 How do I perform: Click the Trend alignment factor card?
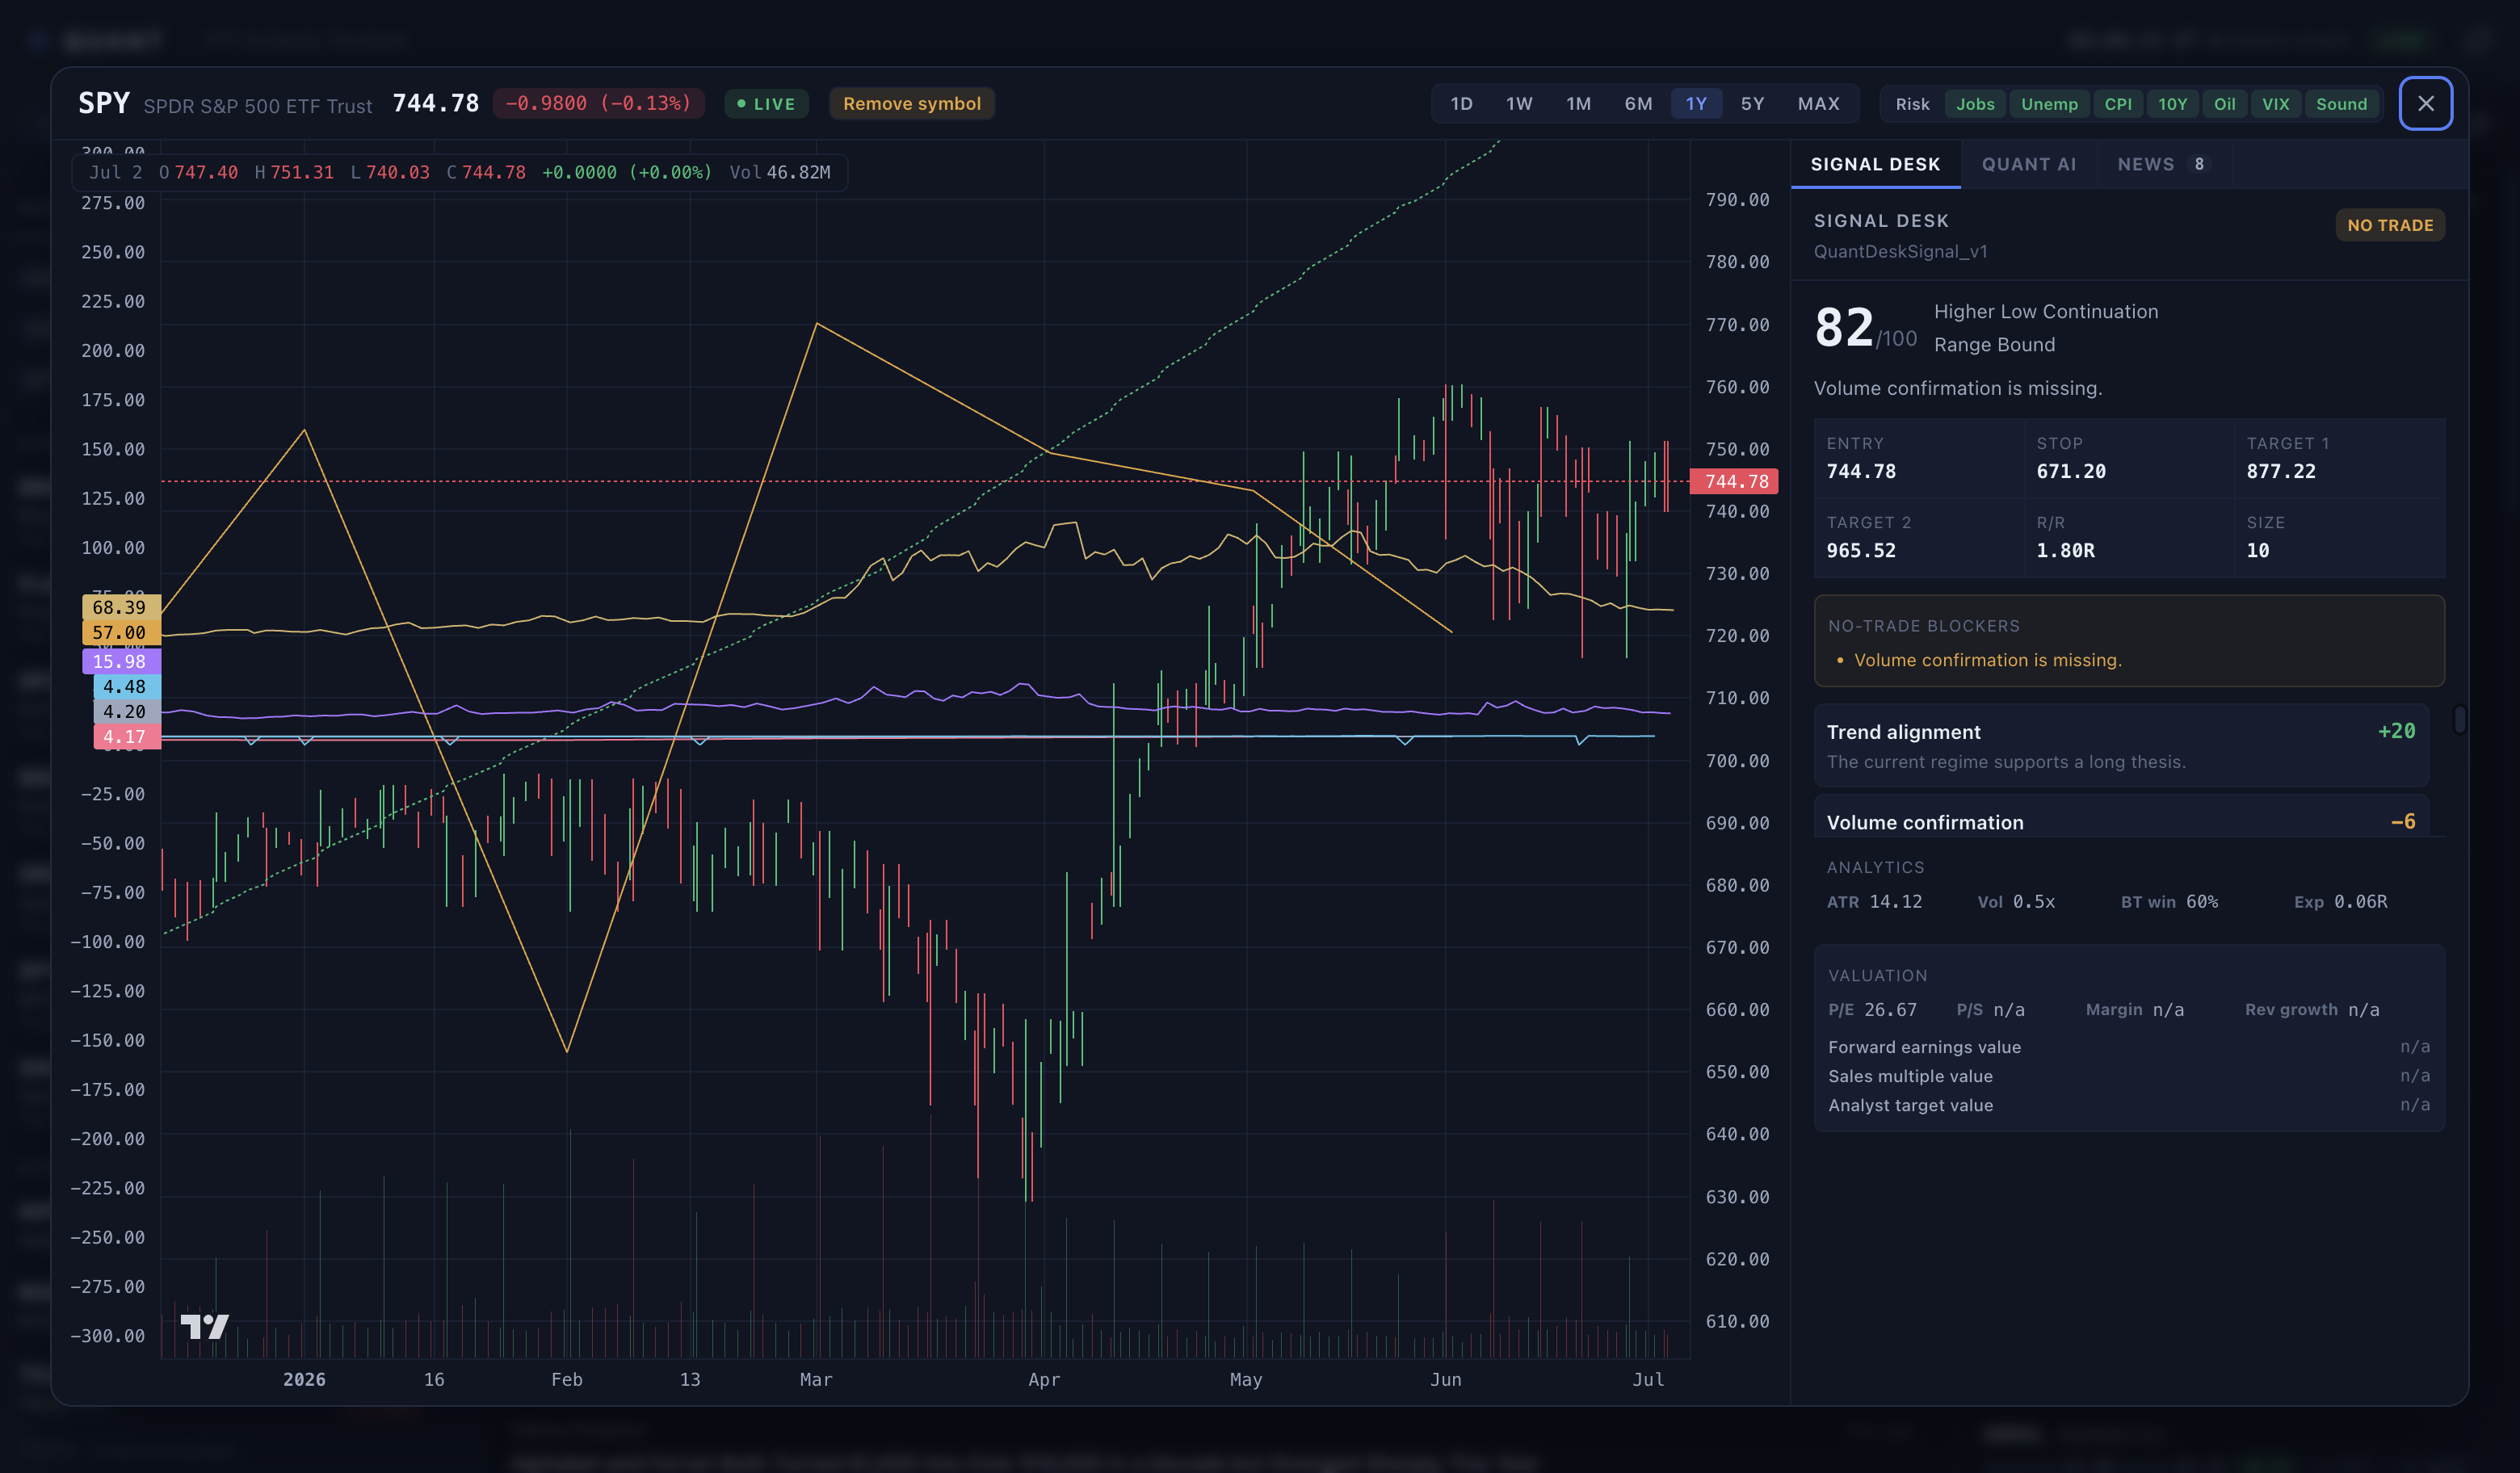tap(2121, 745)
